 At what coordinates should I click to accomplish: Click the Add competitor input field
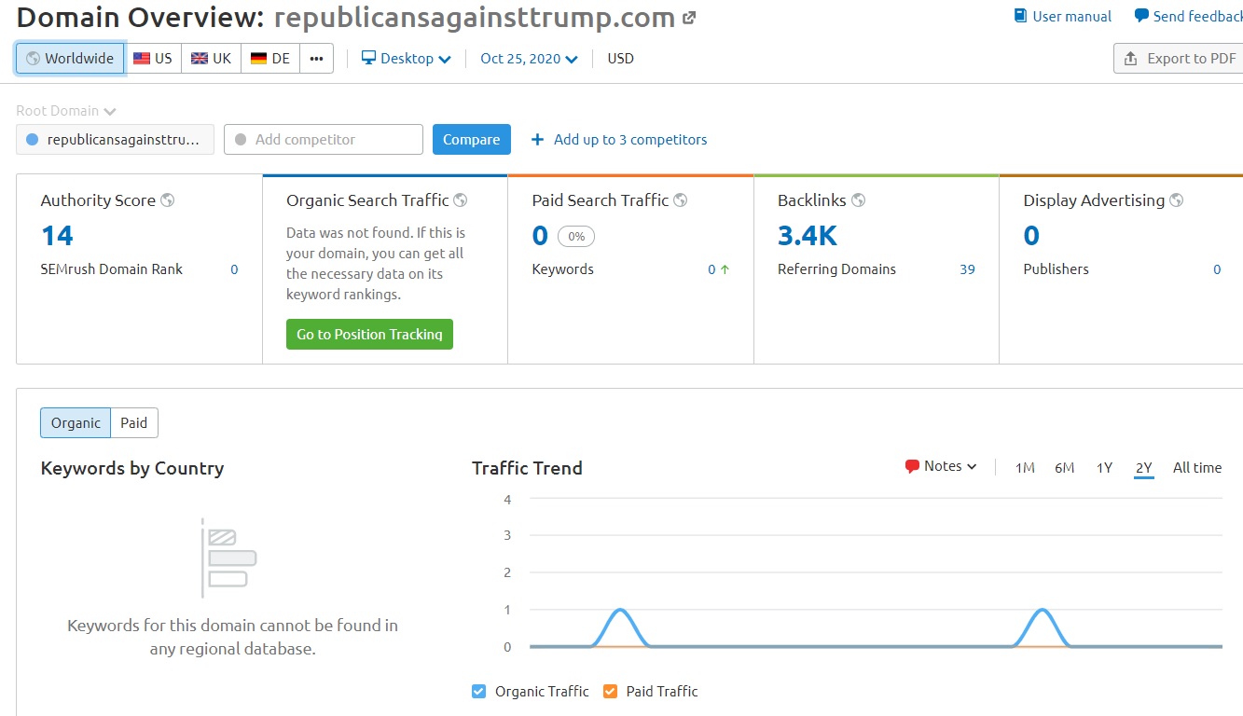point(323,140)
